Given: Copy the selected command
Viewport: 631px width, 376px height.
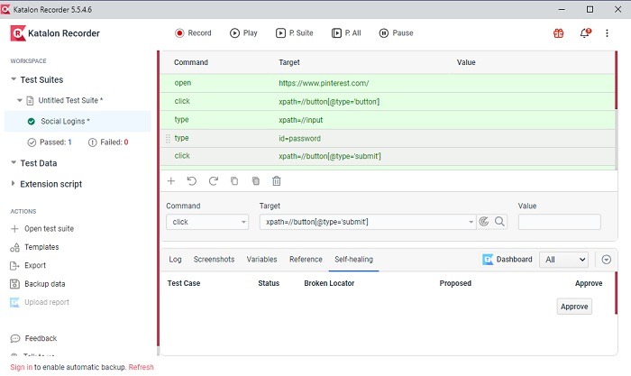Looking at the screenshot, I should coord(234,181).
